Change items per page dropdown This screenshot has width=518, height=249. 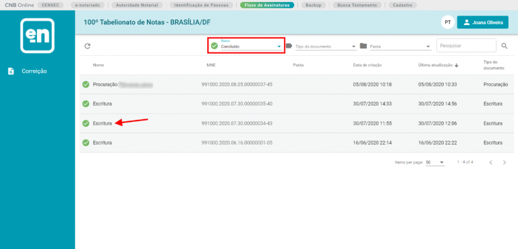(x=435, y=162)
